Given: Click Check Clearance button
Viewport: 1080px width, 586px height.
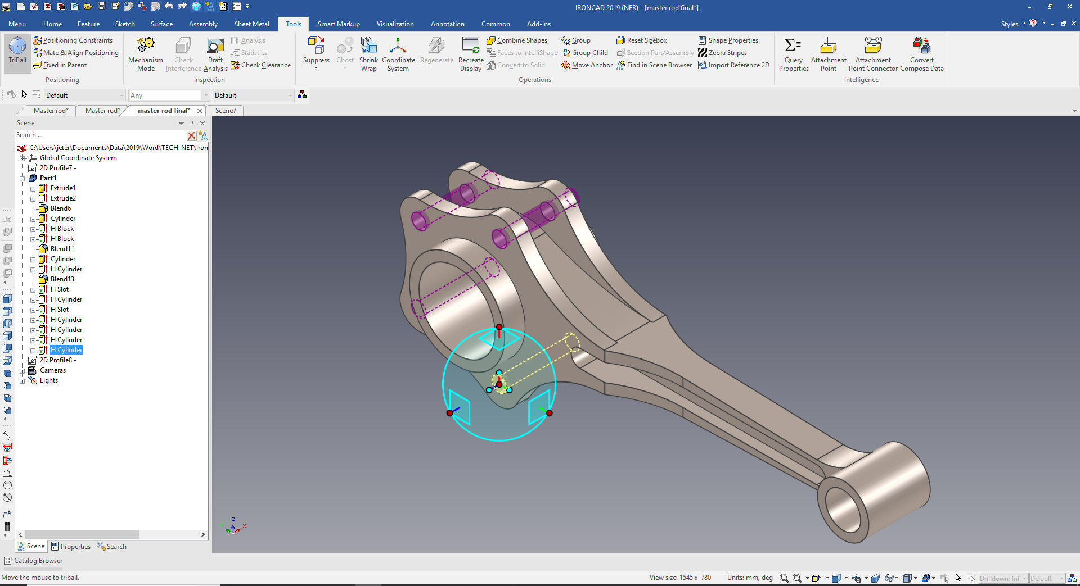Looking at the screenshot, I should pyautogui.click(x=261, y=65).
